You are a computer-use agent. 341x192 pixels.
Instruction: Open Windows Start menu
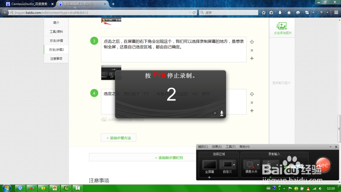click(x=6, y=188)
